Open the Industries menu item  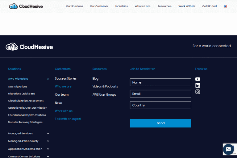(121, 6)
